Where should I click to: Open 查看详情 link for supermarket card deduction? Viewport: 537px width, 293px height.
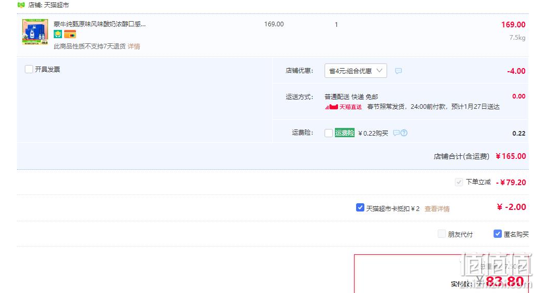[x=437, y=208]
